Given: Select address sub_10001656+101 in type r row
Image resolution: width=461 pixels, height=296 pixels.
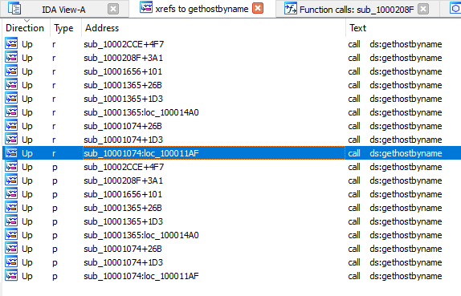Looking at the screenshot, I should [123, 71].
